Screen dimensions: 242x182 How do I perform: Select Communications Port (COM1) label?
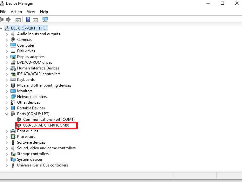tap(49, 120)
